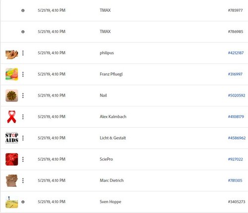Expand the options menu for SciePro

tap(23, 159)
